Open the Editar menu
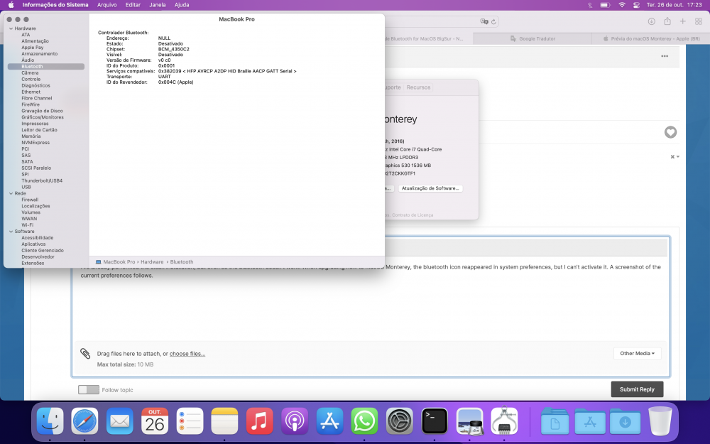This screenshot has width=710, height=444. [133, 5]
